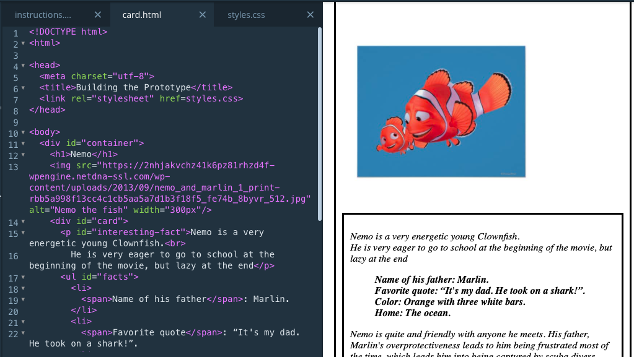Viewport: 634px width, 357px height.
Task: Fold the span on line 19
Action: [x=23, y=299]
